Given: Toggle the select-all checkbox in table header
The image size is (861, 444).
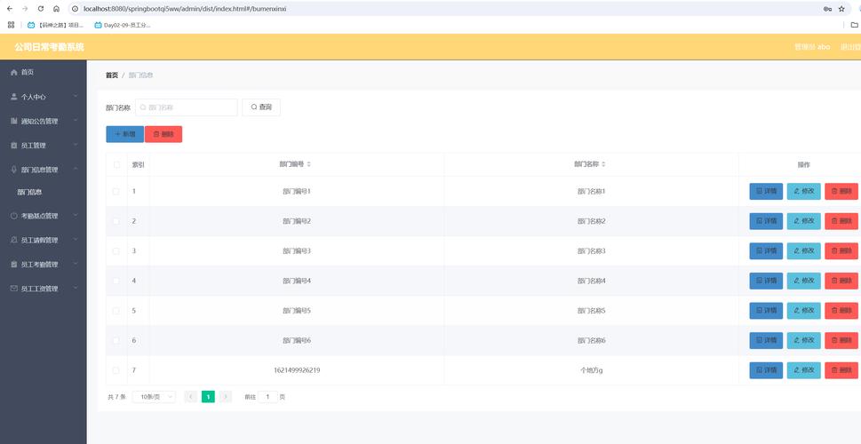Looking at the screenshot, I should click(x=116, y=164).
